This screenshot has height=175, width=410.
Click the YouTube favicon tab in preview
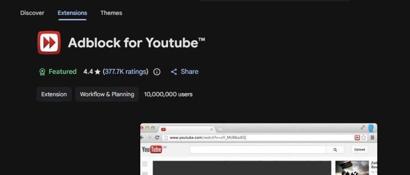pos(164,129)
